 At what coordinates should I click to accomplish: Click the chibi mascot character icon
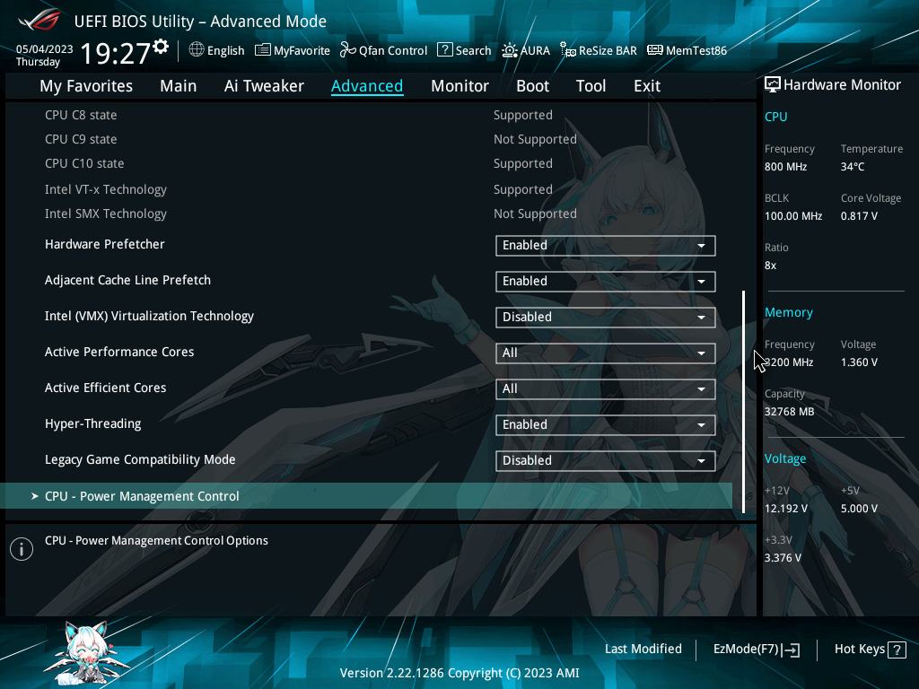87,653
